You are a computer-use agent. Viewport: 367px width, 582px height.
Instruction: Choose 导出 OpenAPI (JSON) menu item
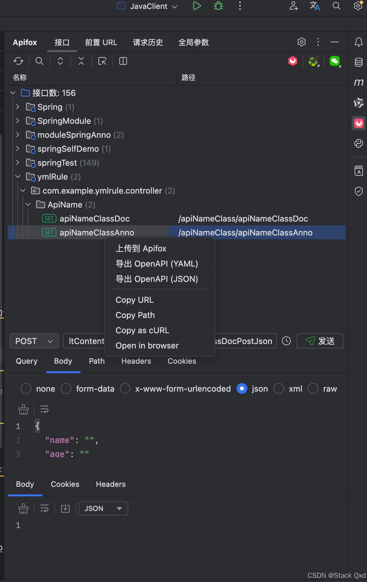pos(160,279)
